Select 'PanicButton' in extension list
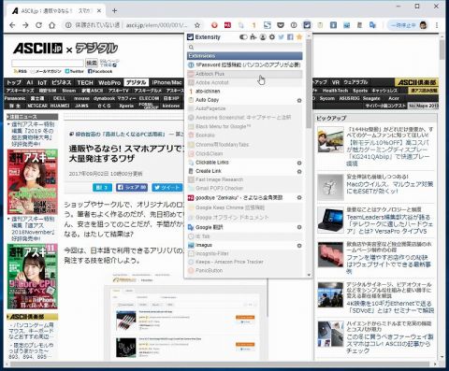Screen dimensions: 449x371 209,271
